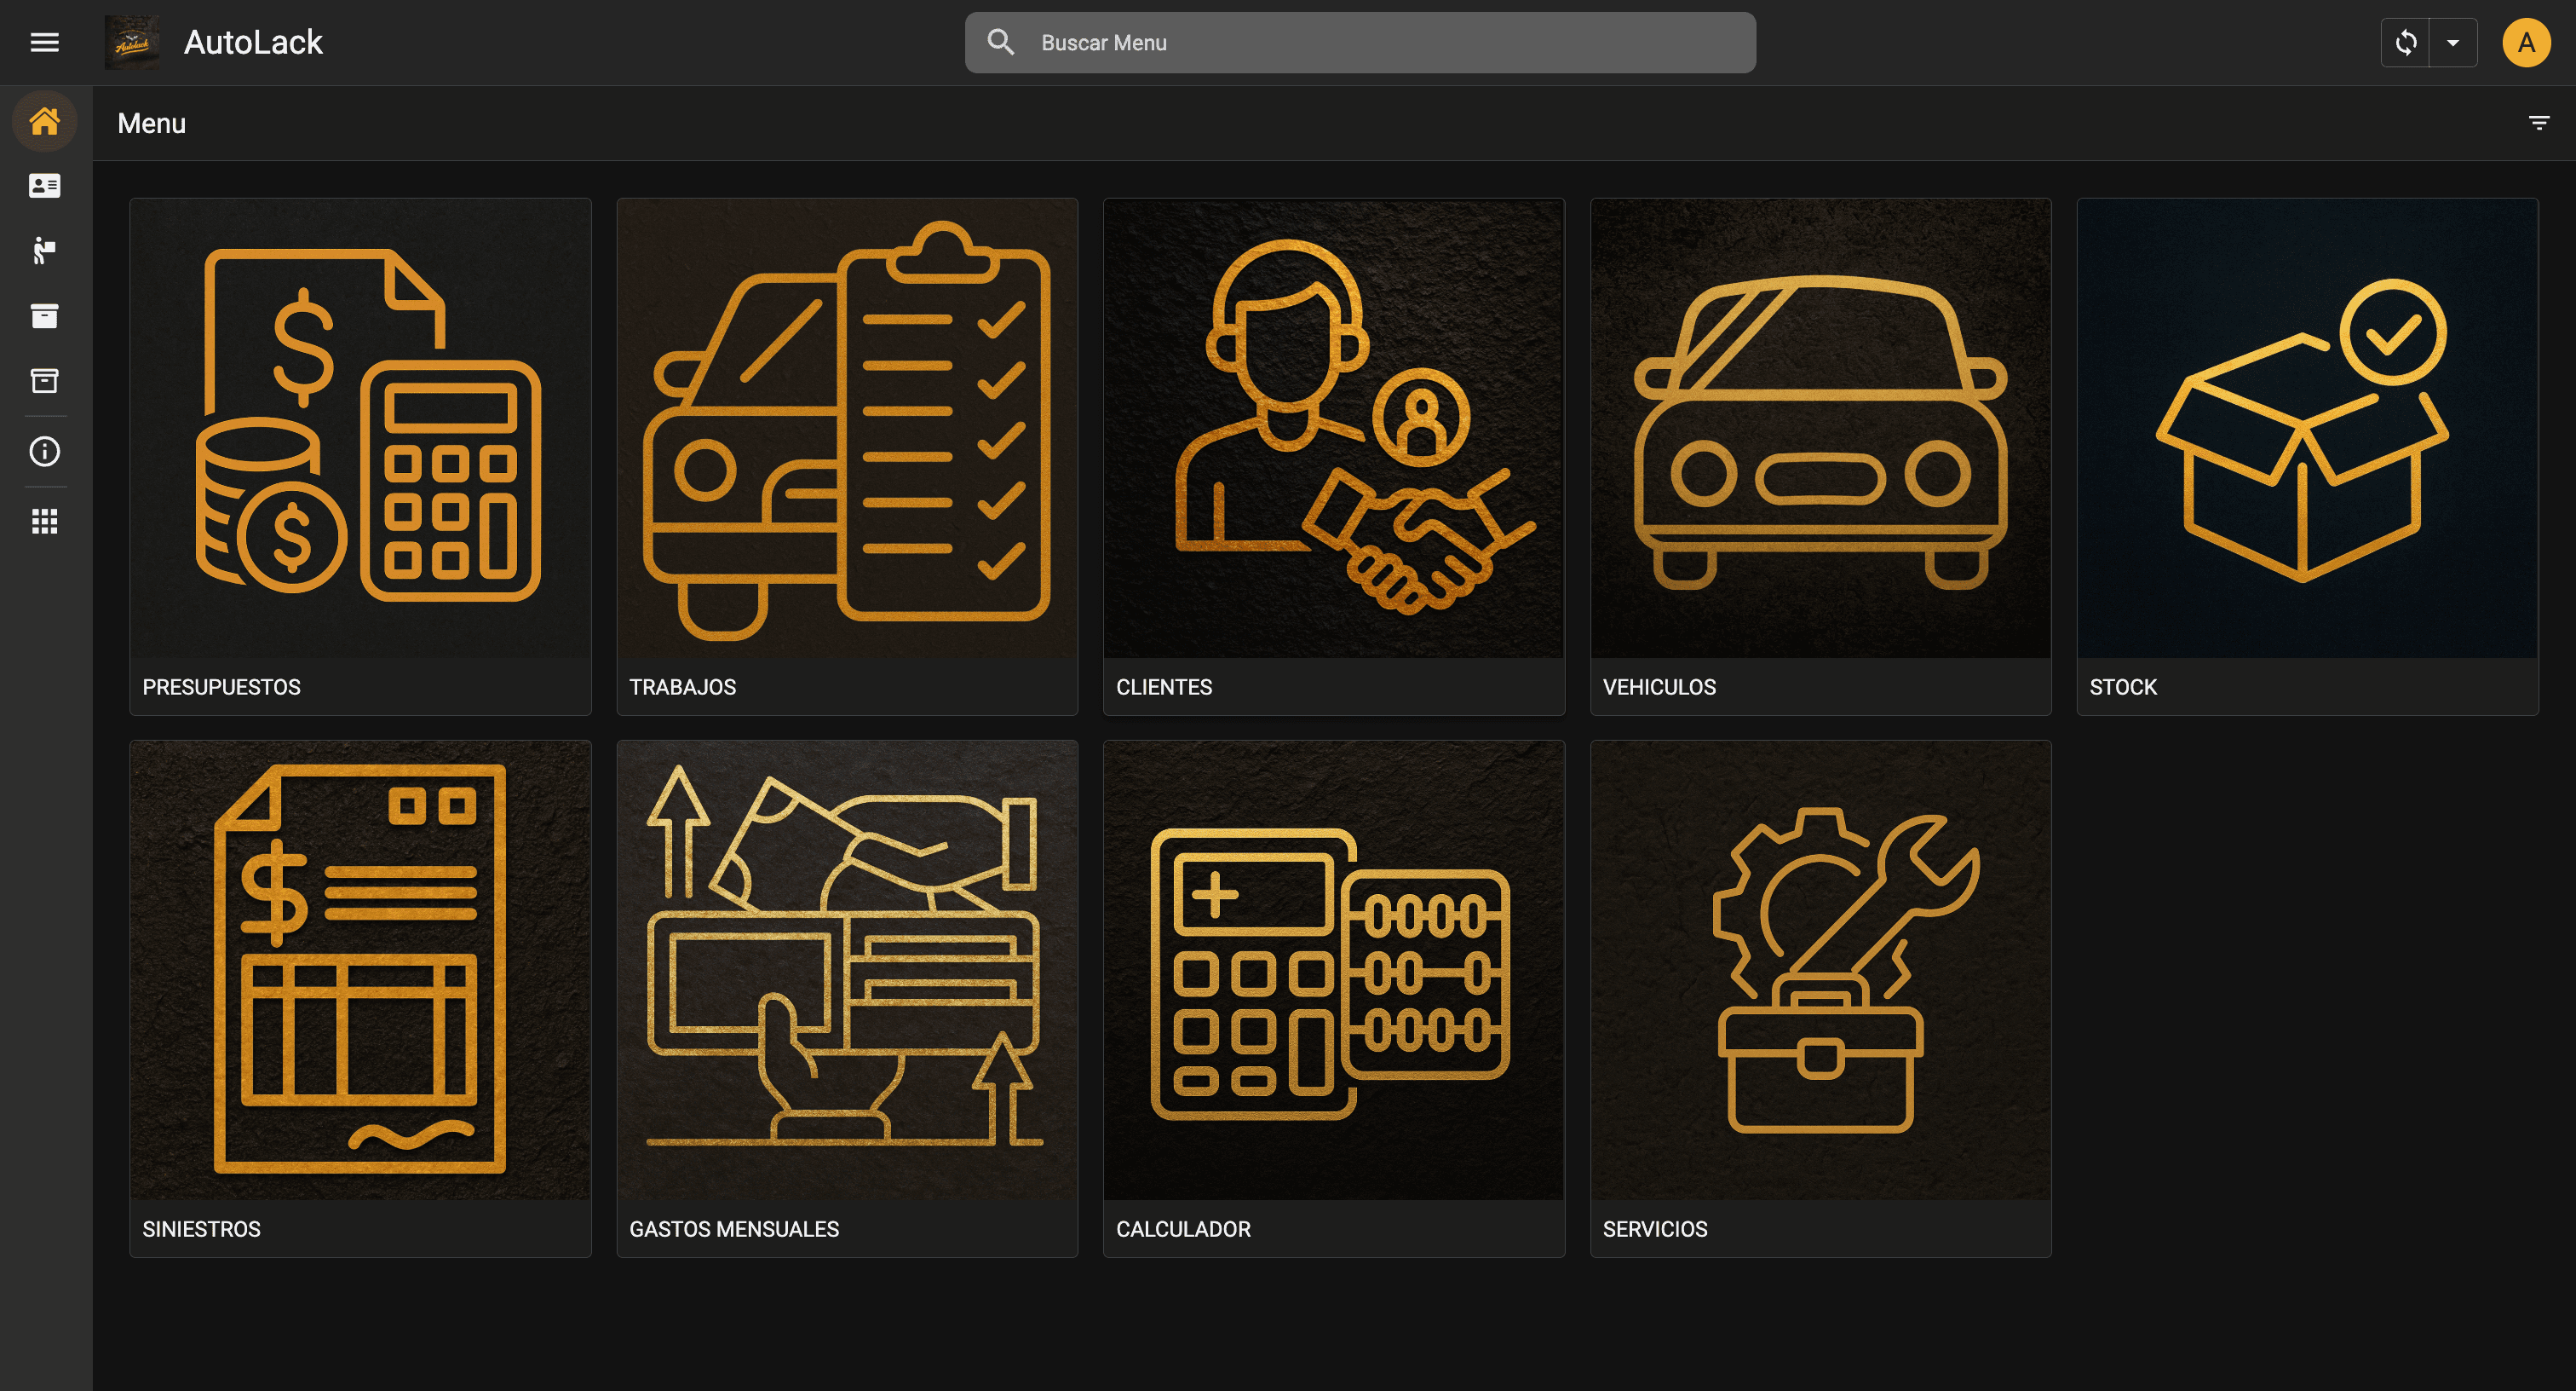Click the AutoLack app title
Image resolution: width=2576 pixels, height=1391 pixels.
click(253, 42)
